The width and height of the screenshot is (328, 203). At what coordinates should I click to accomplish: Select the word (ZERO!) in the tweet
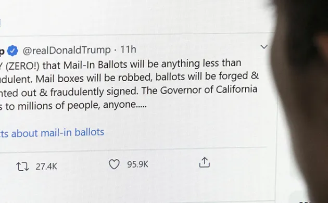click(x=22, y=66)
